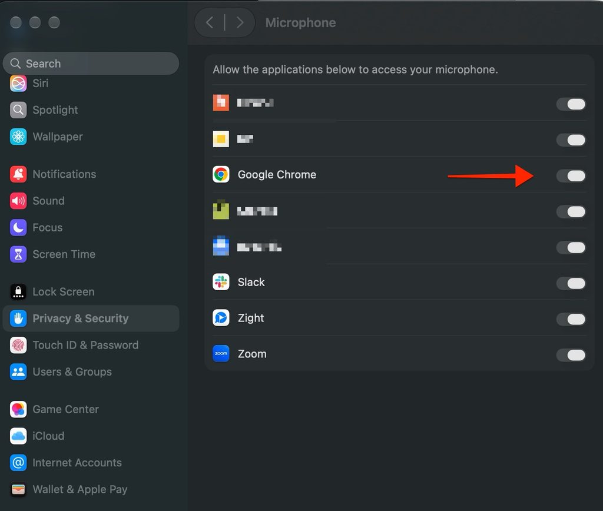Click the Privacy & Security hand icon
This screenshot has width=603, height=511.
click(18, 318)
